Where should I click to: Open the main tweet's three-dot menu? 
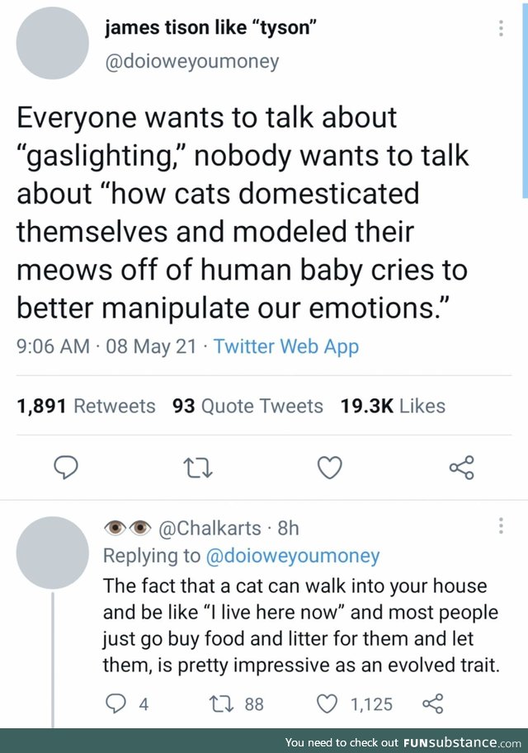[x=501, y=29]
